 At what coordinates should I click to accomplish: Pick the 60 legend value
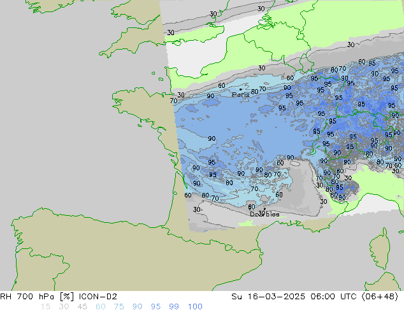(x=101, y=306)
